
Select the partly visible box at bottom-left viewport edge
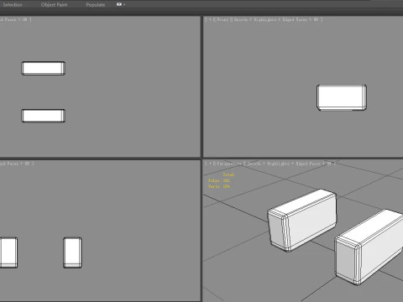[x=8, y=253]
